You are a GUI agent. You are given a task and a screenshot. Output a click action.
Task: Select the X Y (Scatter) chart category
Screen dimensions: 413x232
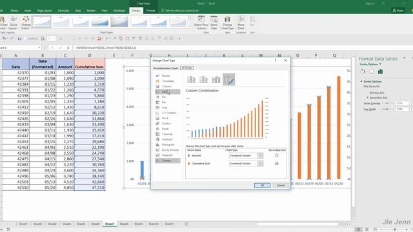168,113
